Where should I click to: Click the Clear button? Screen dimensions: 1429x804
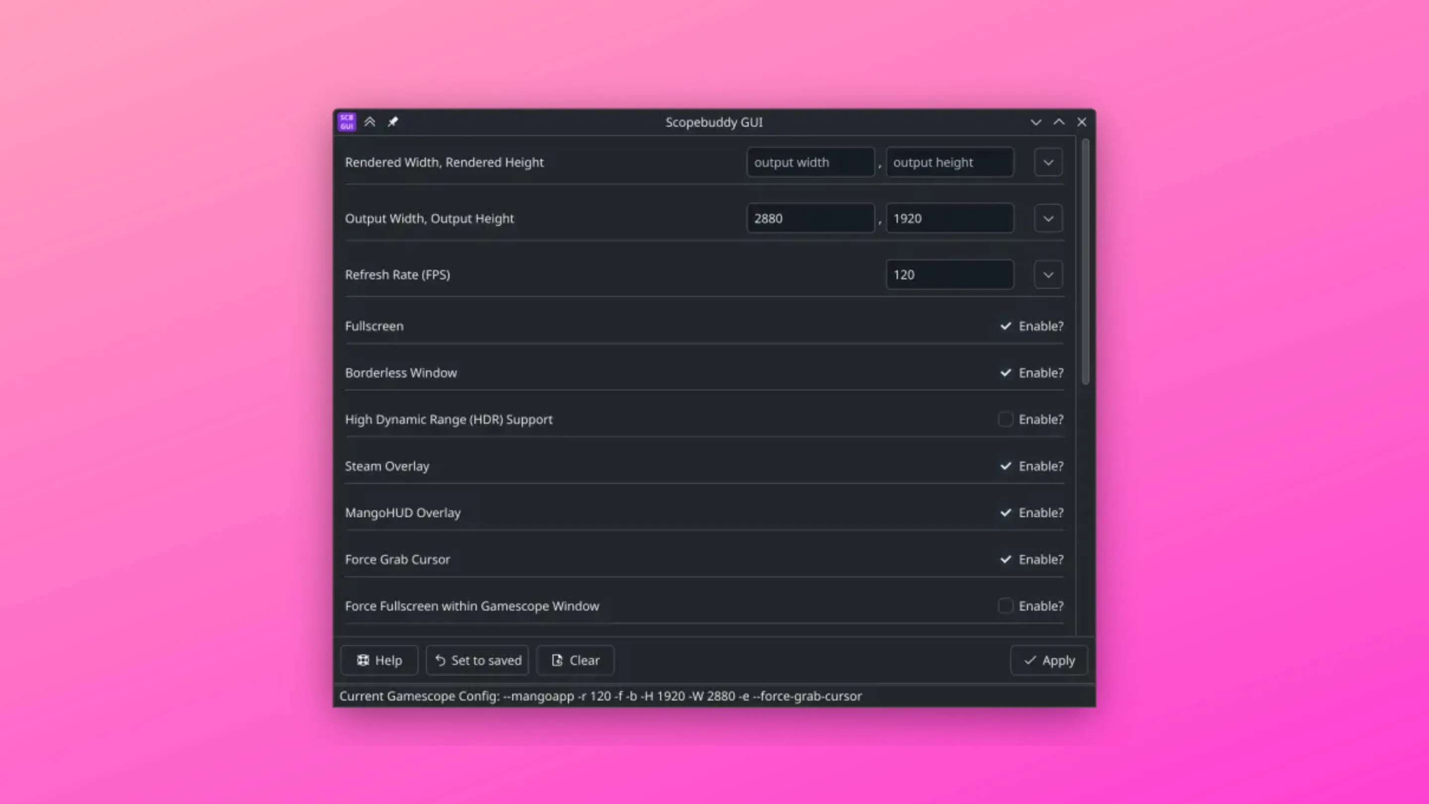(575, 660)
